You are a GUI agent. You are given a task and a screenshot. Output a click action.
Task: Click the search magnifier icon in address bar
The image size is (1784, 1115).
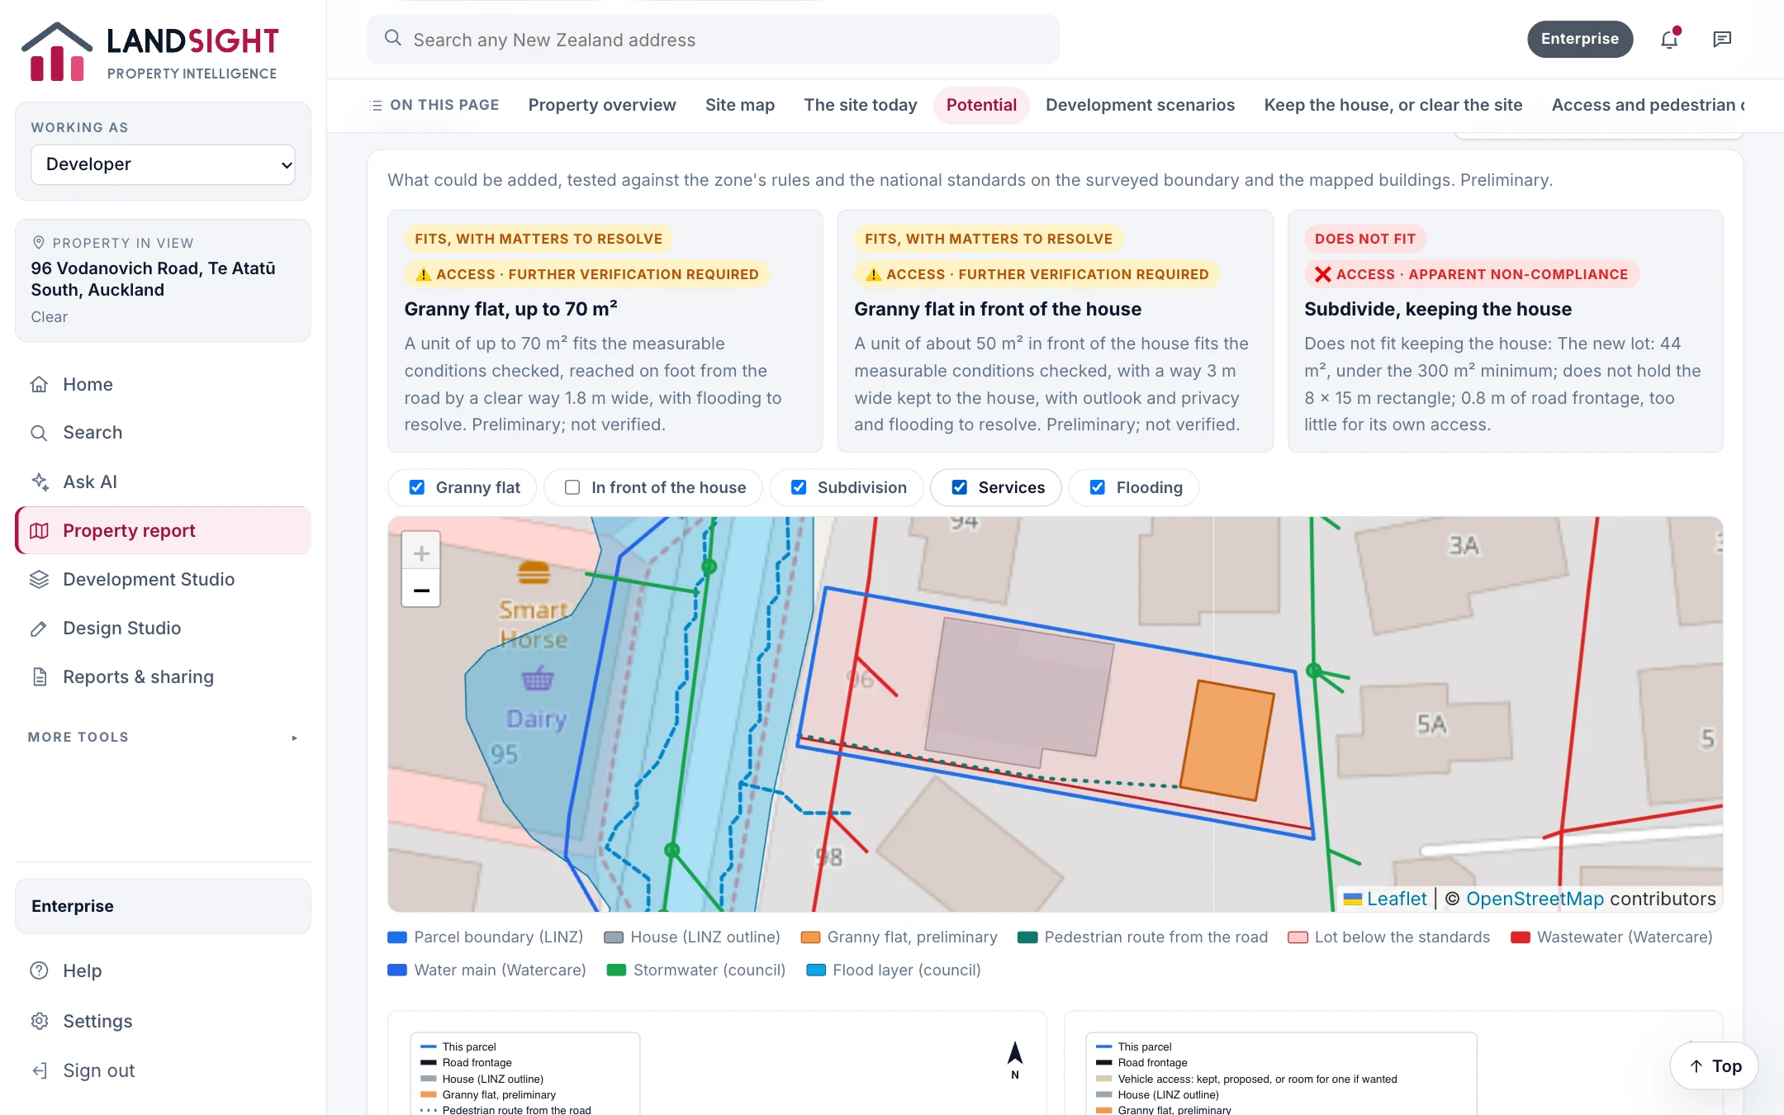click(x=393, y=39)
